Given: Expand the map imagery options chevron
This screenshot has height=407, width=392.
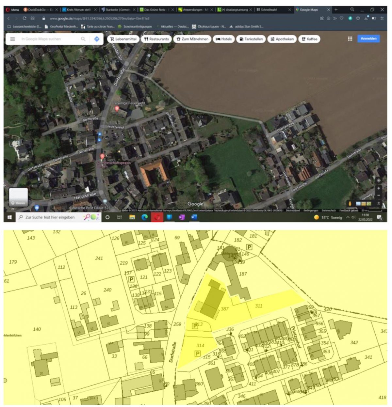Looking at the screenshot, I should (x=379, y=204).
